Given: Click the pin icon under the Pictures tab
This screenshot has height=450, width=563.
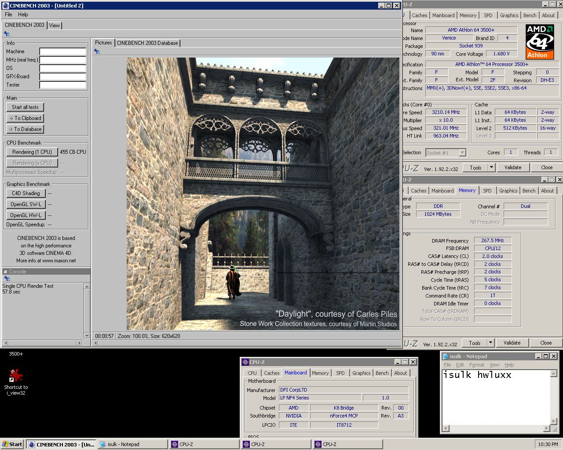Looking at the screenshot, I should pyautogui.click(x=97, y=51).
